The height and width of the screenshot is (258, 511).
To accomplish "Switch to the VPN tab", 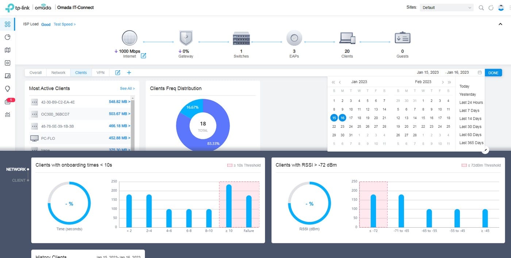I will [x=100, y=73].
